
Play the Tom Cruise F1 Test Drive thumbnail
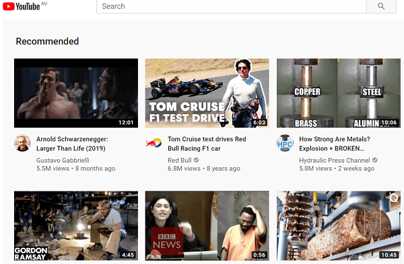pyautogui.click(x=207, y=93)
